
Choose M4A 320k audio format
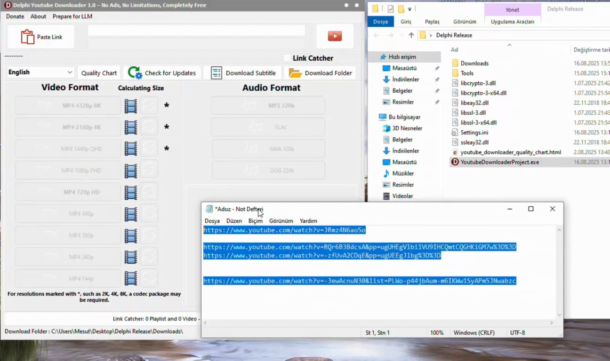click(x=268, y=149)
